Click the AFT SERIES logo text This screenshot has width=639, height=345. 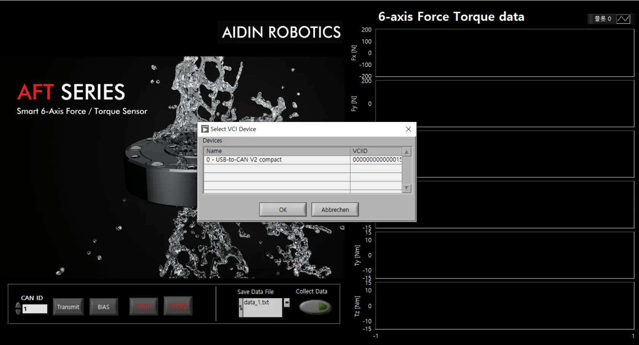tap(71, 92)
